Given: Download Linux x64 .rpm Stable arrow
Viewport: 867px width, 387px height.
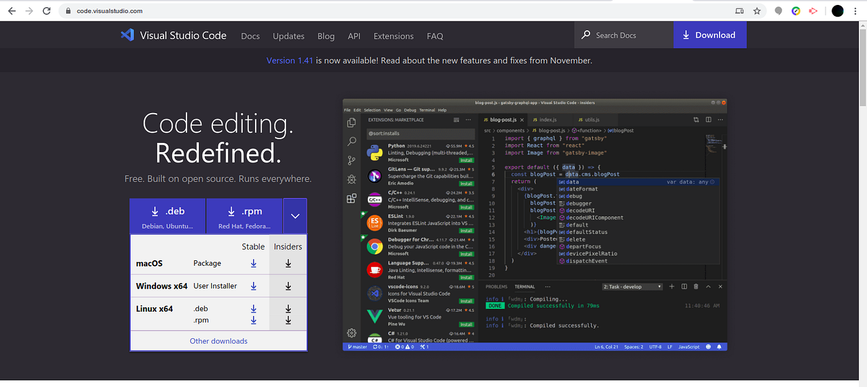Looking at the screenshot, I should 253,320.
